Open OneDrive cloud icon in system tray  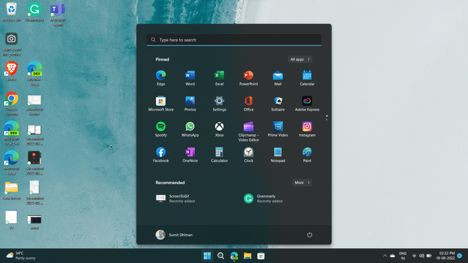coord(393,256)
